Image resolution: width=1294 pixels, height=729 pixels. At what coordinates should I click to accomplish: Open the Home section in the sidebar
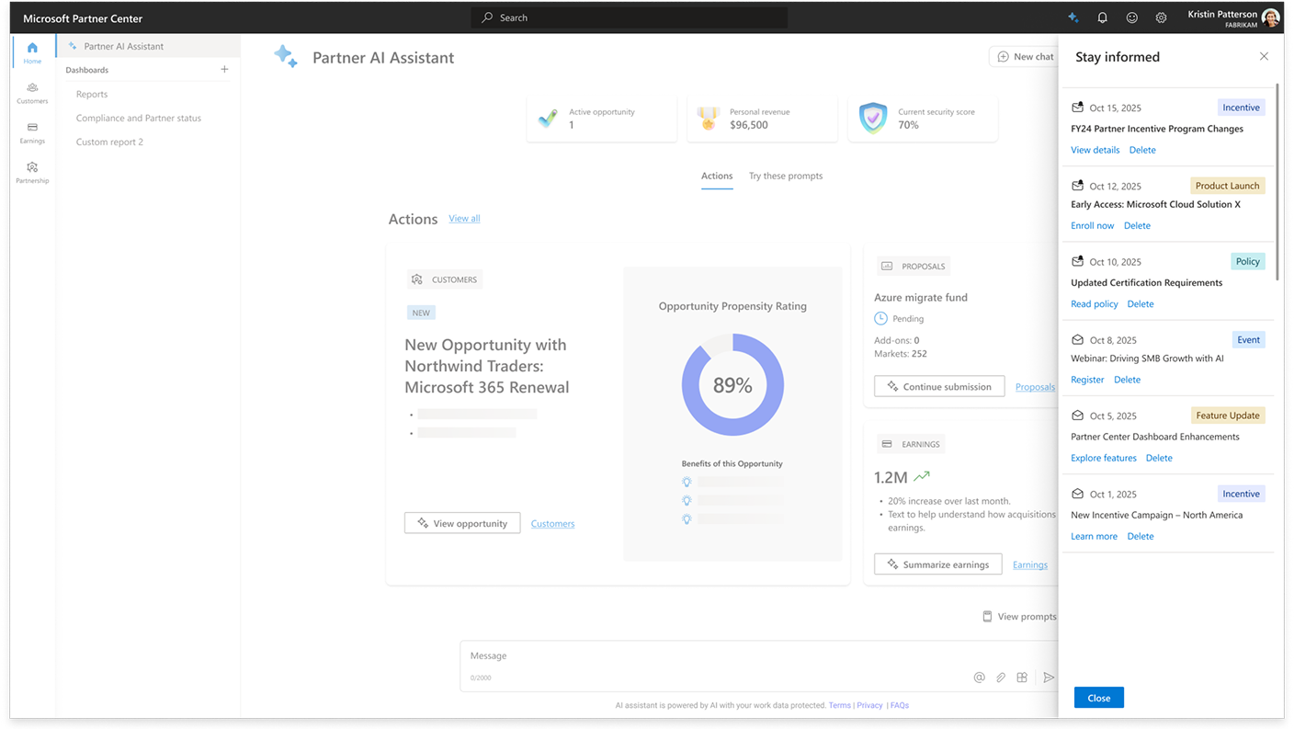coord(32,52)
